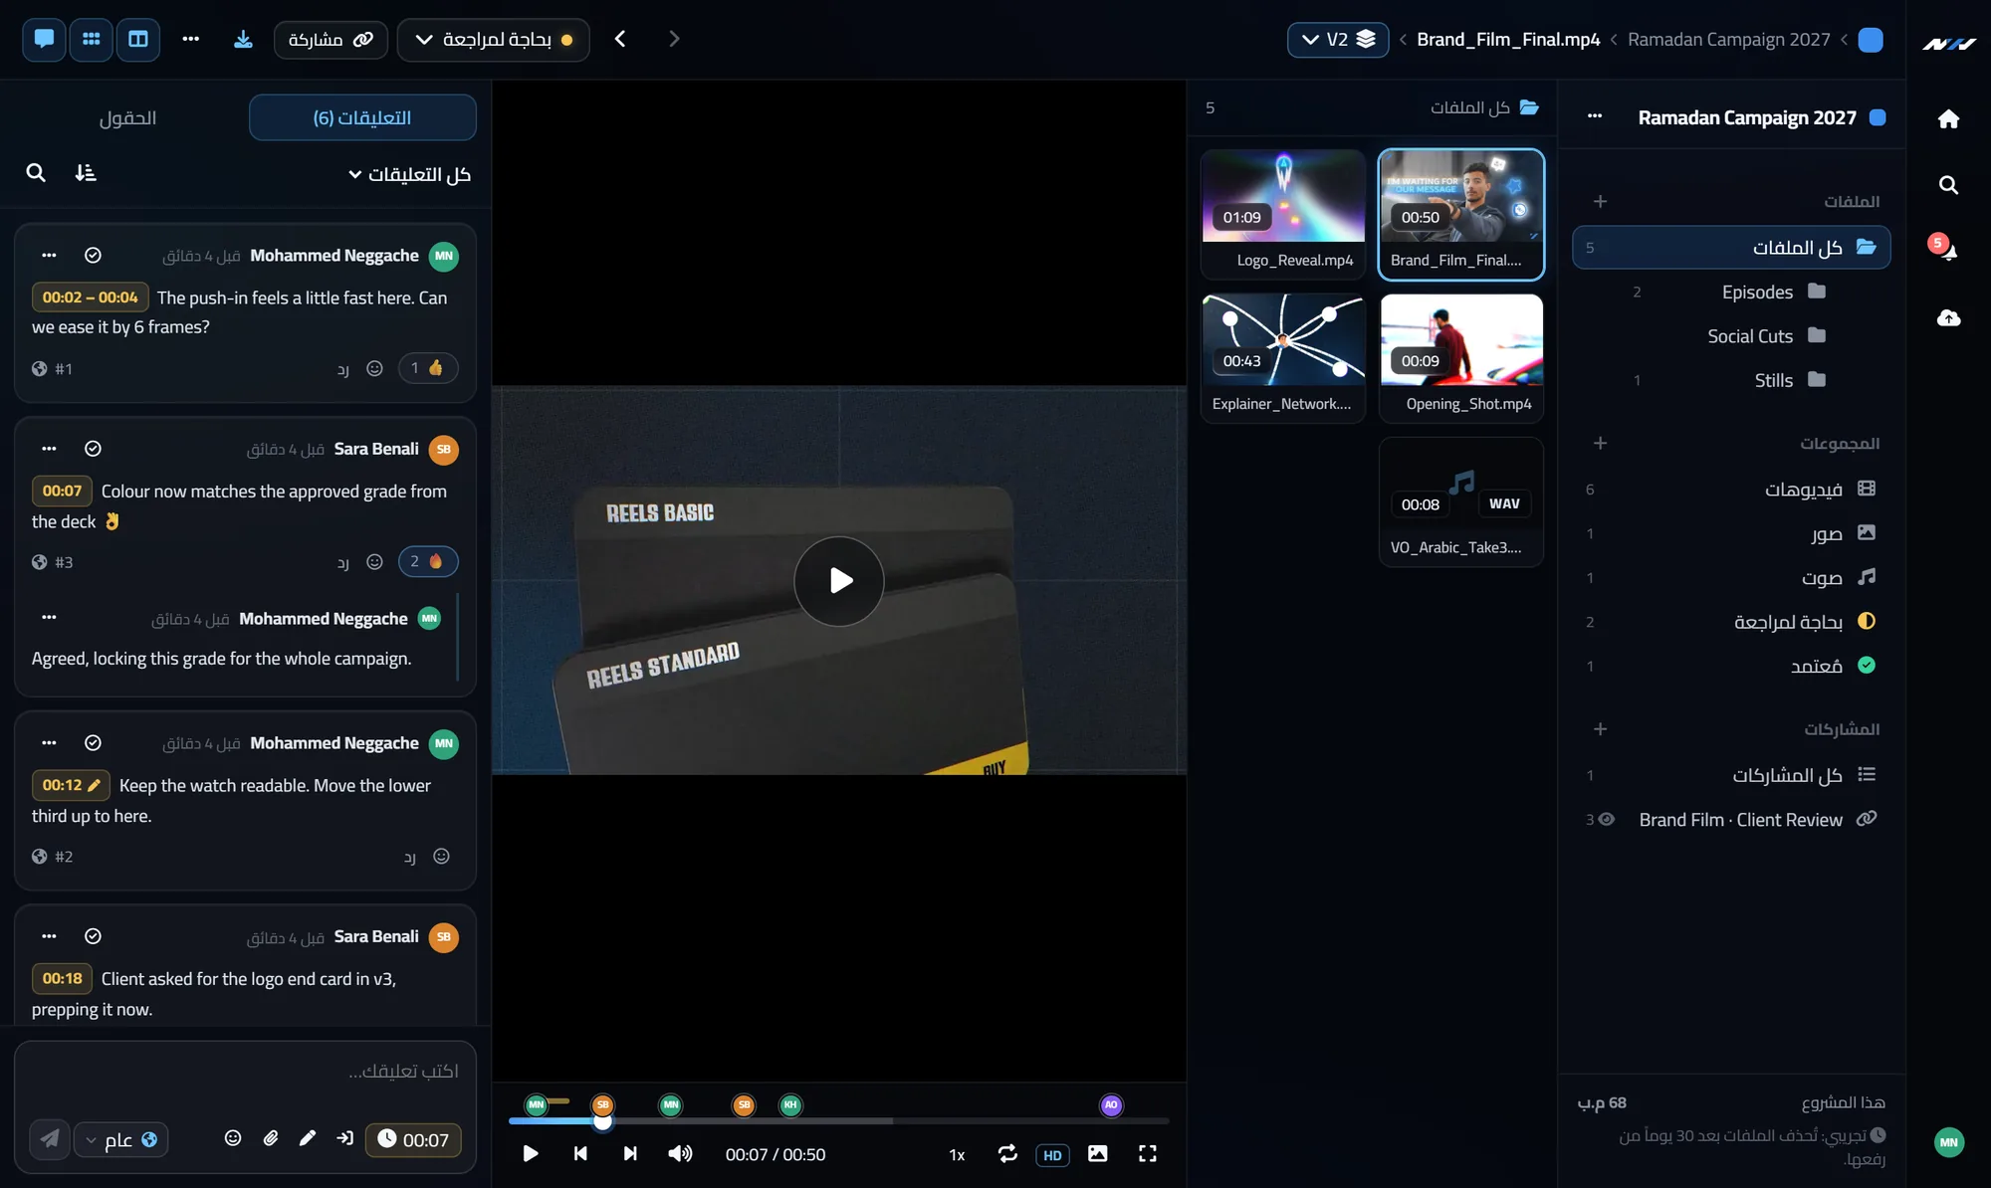The height and width of the screenshot is (1188, 1991).
Task: Click رد on Sara's 00:07 comment
Action: click(342, 562)
